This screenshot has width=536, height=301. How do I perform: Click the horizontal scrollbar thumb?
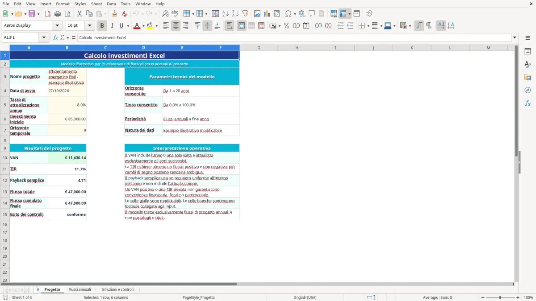[x=119, y=284]
